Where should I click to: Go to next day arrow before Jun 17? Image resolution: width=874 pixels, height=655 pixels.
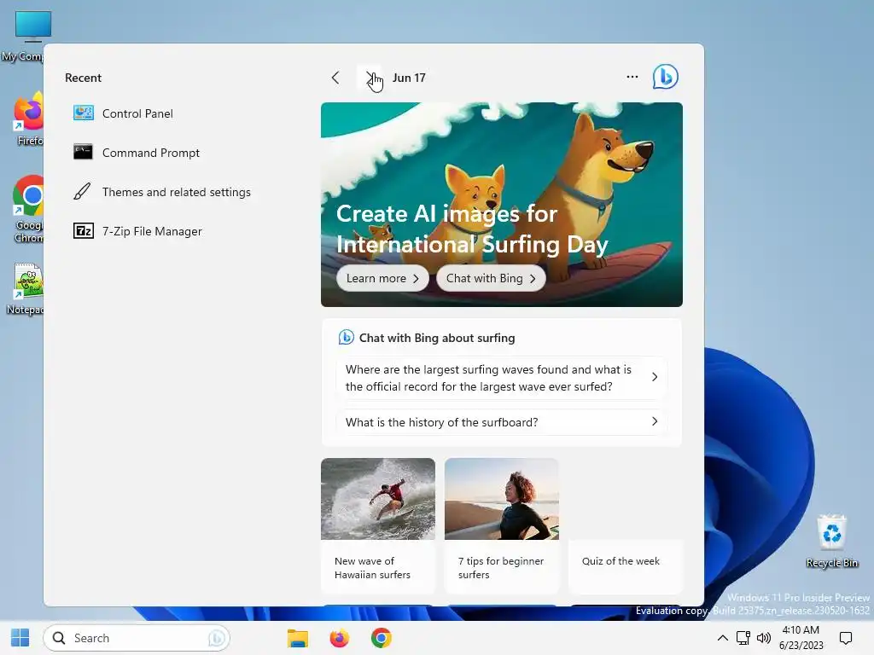369,78
